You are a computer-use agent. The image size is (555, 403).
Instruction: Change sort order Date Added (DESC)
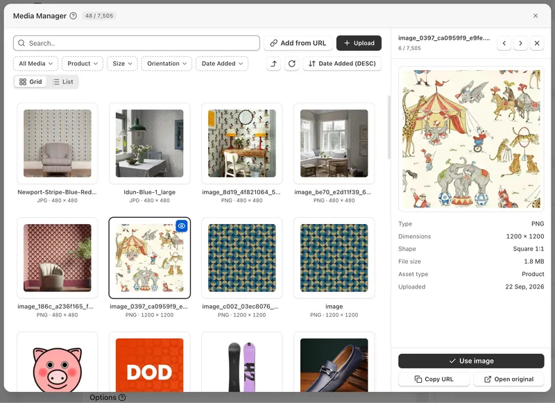pyautogui.click(x=342, y=64)
